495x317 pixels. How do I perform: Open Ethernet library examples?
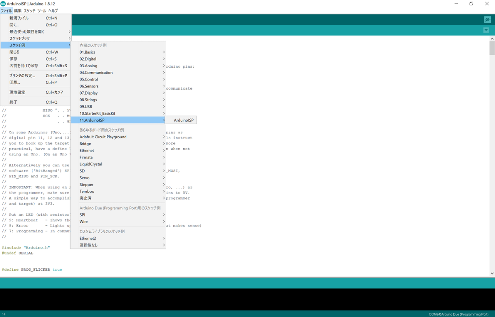pyautogui.click(x=118, y=151)
